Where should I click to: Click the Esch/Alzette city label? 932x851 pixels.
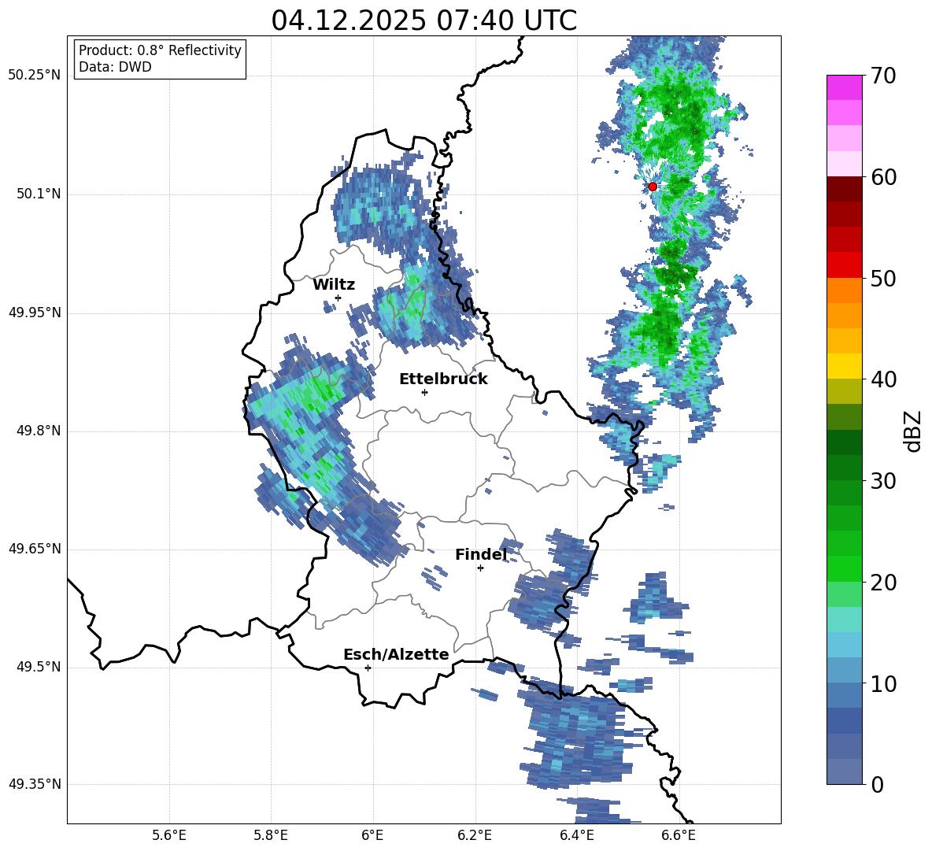point(396,654)
